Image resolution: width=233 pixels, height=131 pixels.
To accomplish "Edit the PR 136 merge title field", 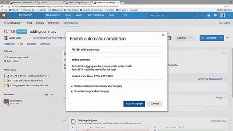I will click(x=116, y=49).
